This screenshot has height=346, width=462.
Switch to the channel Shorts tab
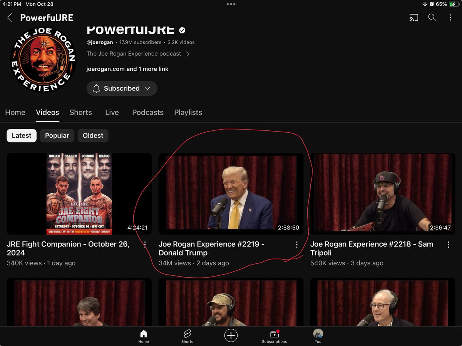tap(80, 113)
